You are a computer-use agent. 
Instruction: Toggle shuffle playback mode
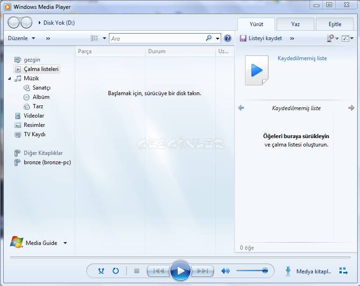pyautogui.click(x=101, y=271)
